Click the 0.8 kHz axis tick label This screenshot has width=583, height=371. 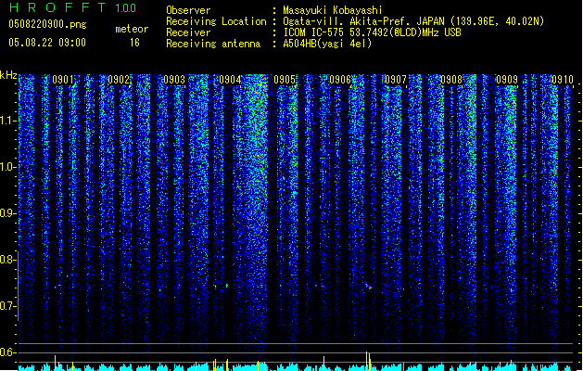point(8,260)
